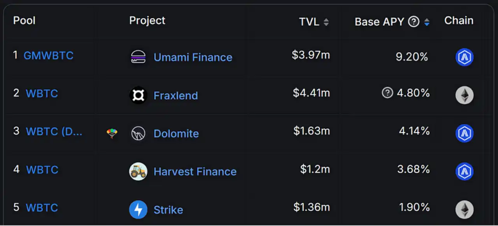Click the Ethereum chain icon for Strike

pyautogui.click(x=464, y=210)
